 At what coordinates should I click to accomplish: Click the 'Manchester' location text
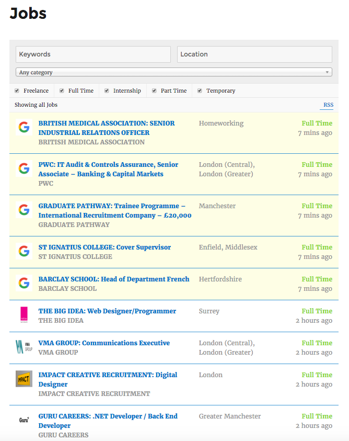217,206
